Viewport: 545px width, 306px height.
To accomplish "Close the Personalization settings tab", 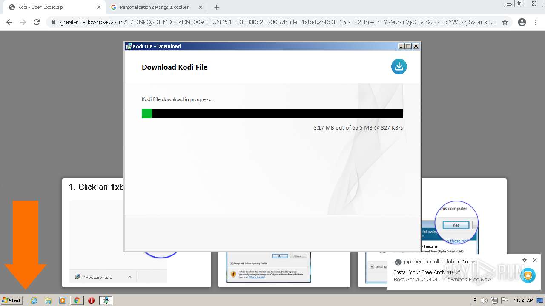I will pos(200,7).
